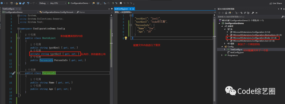Open the Debug configuration dropdown
285x104 pixels.
(x=44, y=3)
